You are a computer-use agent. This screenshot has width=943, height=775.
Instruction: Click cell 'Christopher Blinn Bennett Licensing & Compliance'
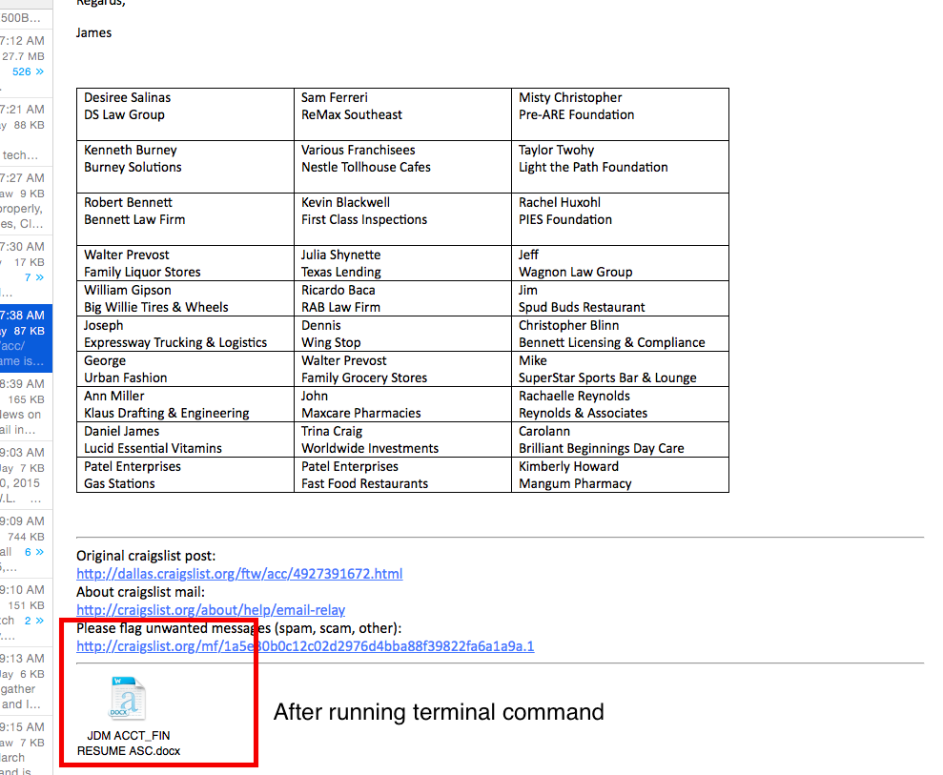[x=620, y=334]
